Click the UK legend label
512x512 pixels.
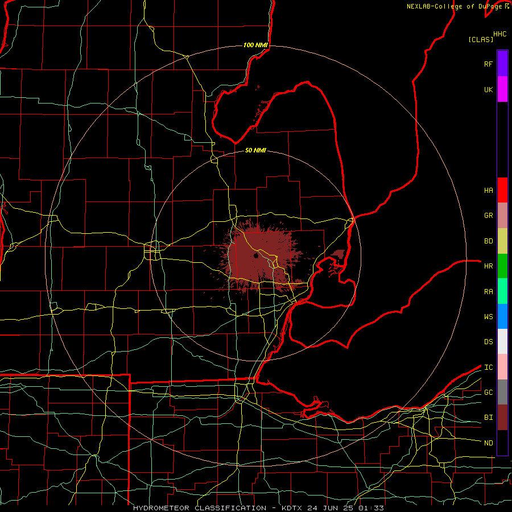(488, 89)
